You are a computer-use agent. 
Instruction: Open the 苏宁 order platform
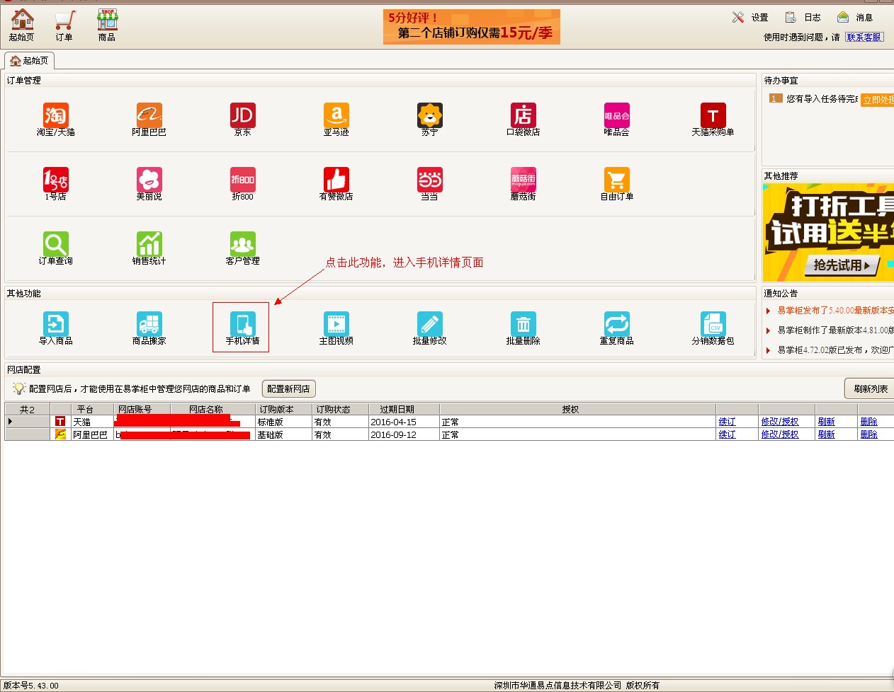click(x=430, y=120)
